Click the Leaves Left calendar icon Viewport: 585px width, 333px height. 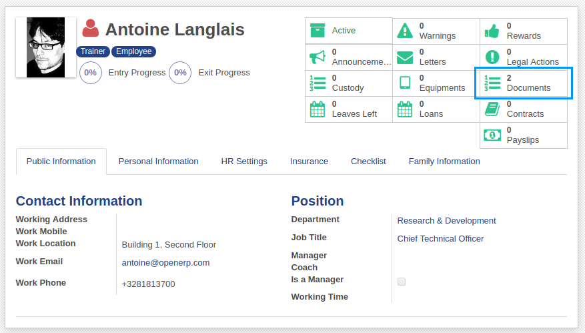318,109
